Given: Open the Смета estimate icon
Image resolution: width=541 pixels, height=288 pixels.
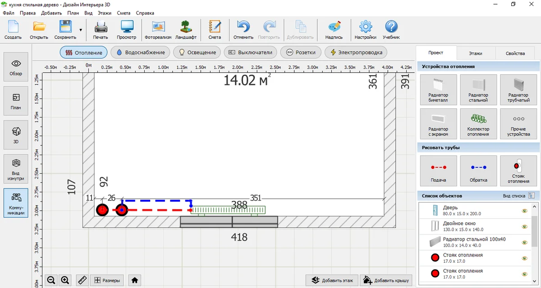Looking at the screenshot, I should [215, 30].
